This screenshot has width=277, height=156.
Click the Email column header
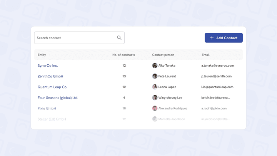[205, 55]
